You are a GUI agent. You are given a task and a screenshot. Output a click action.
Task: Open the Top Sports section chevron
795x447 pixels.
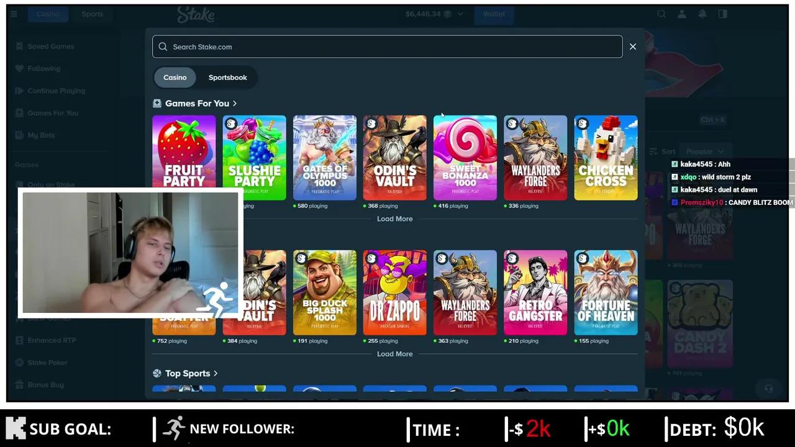tap(216, 373)
